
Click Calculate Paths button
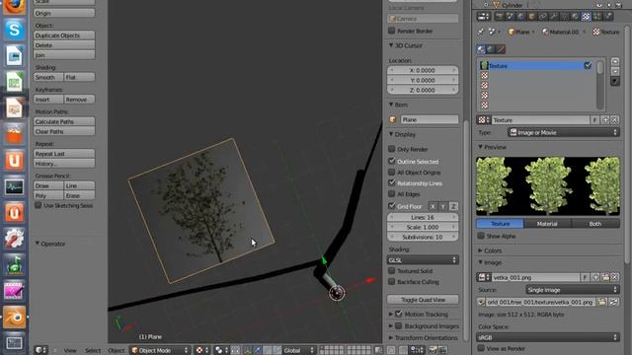[x=64, y=121]
